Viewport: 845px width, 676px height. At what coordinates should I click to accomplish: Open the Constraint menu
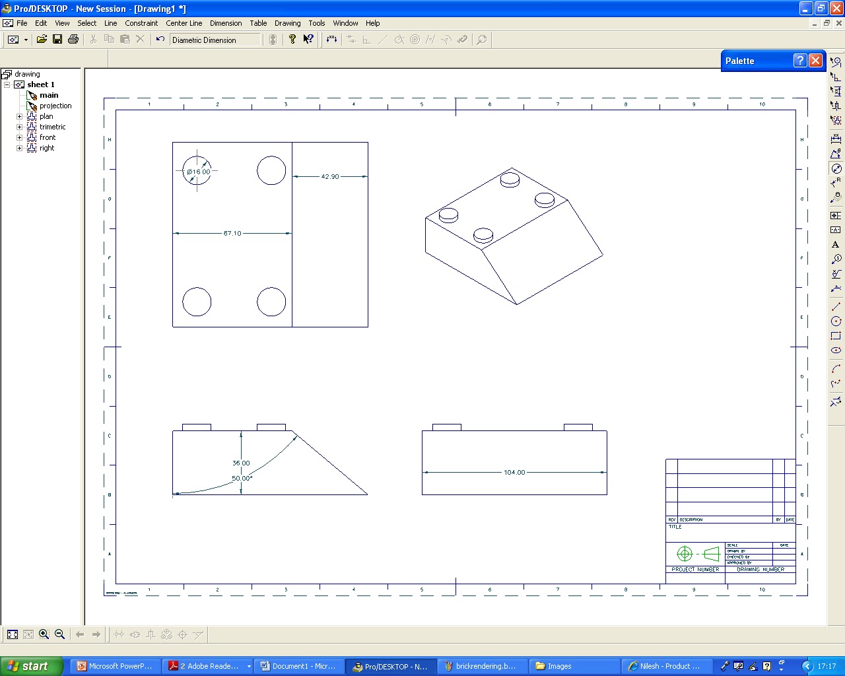click(141, 23)
